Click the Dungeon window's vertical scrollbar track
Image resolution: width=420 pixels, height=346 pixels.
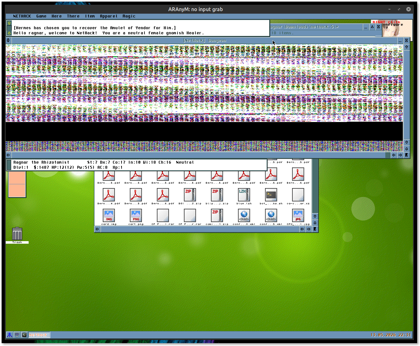point(407,94)
